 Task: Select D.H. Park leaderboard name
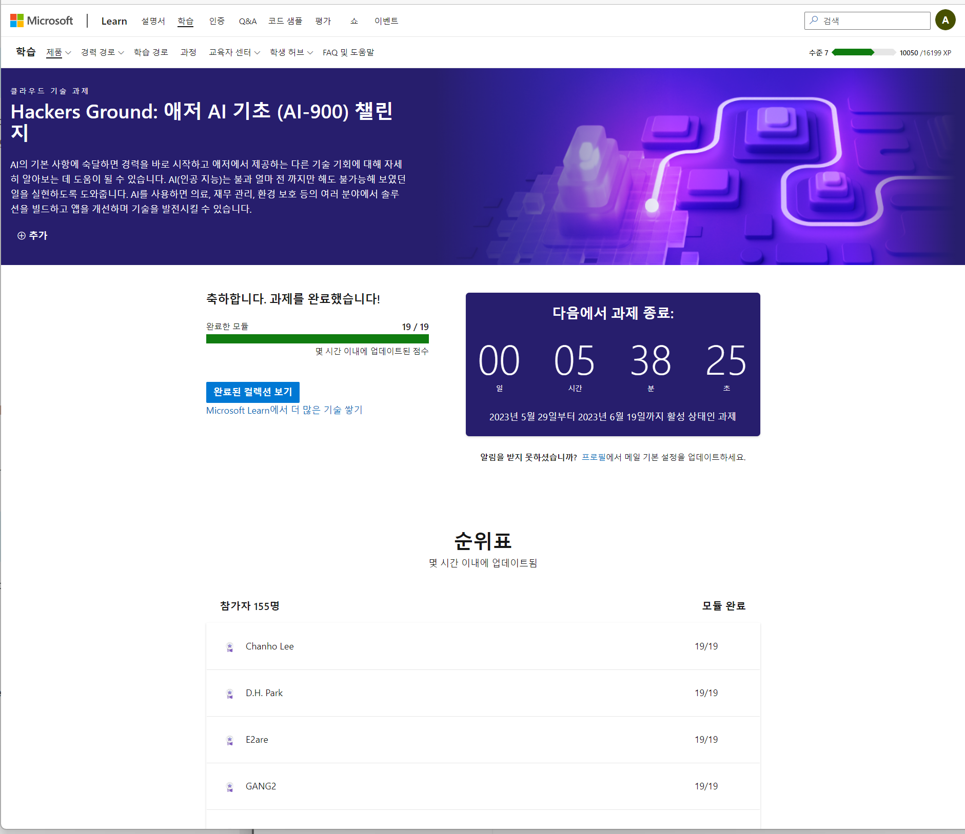tap(264, 693)
